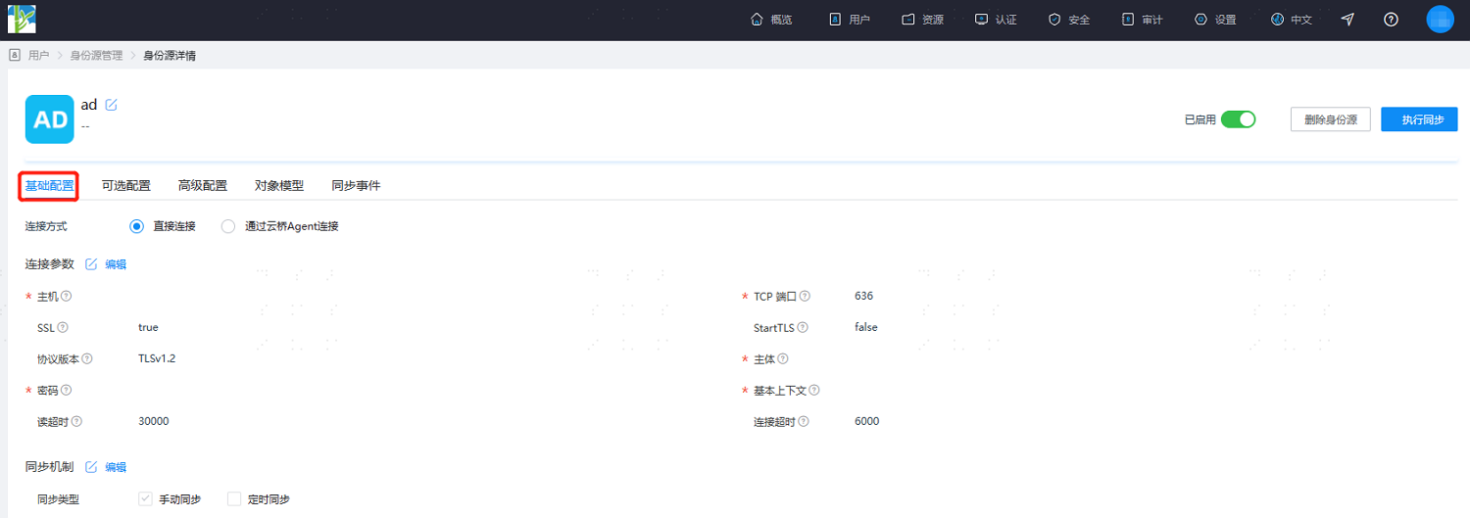Click help icon next to StartTLS
1470x518 pixels.
pos(803,327)
